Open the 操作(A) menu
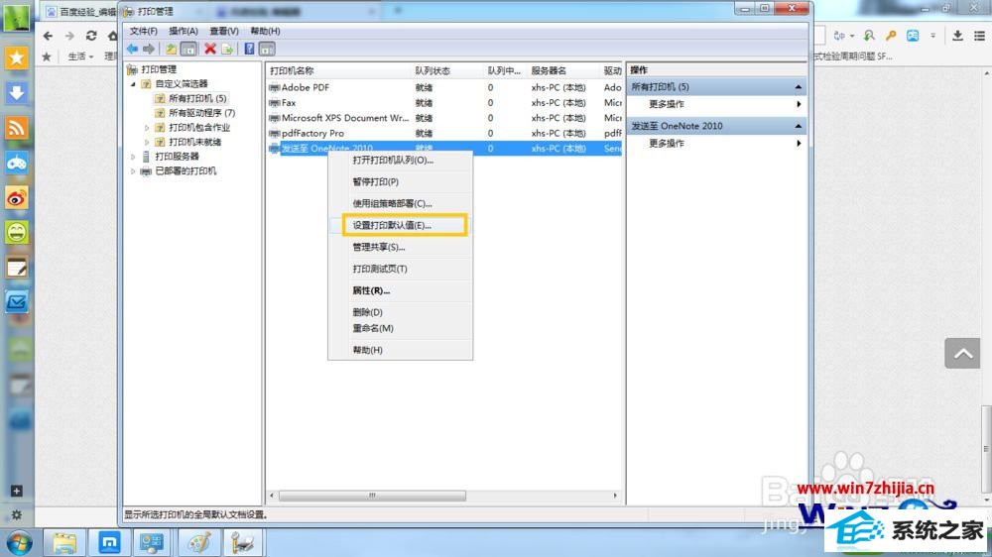 pos(183,31)
